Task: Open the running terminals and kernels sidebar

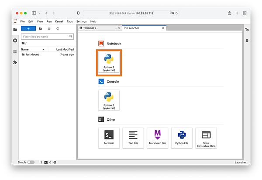Action: (x=15, y=41)
